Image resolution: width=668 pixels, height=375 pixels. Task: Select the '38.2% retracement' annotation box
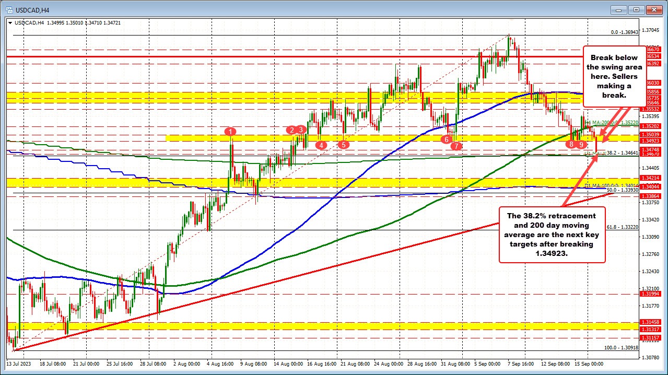552,235
